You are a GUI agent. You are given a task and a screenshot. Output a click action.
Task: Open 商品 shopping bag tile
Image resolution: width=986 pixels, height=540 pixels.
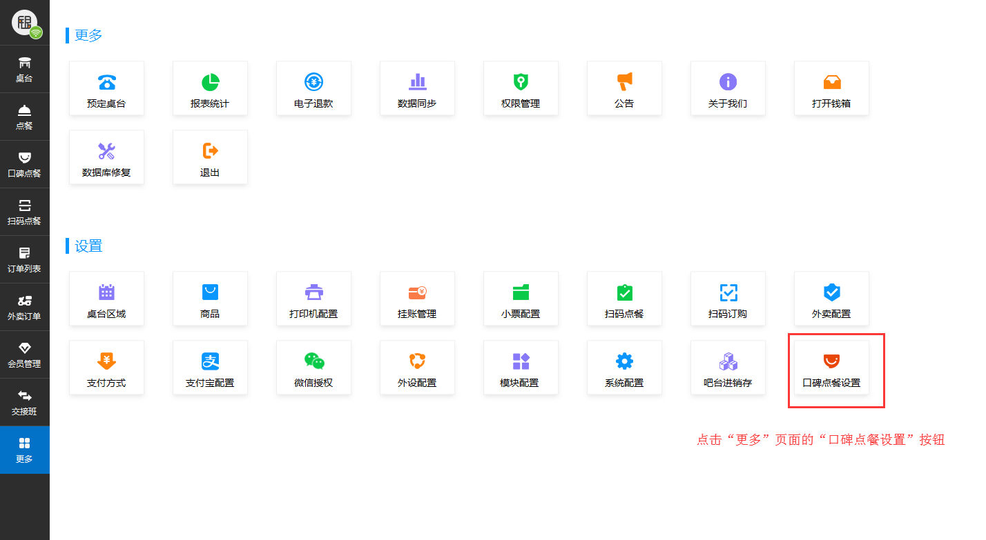(x=210, y=299)
